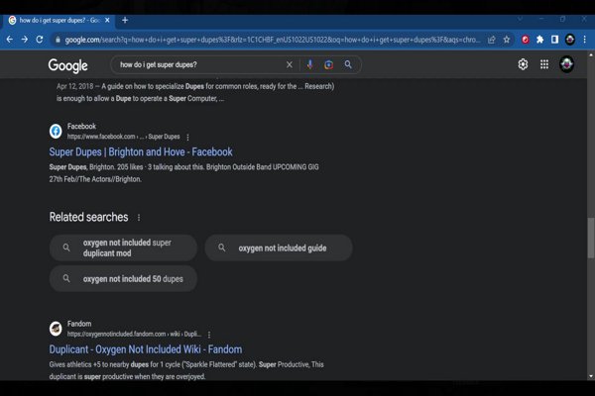Submit the search with the magnifier icon
This screenshot has height=396, width=595.
[348, 64]
